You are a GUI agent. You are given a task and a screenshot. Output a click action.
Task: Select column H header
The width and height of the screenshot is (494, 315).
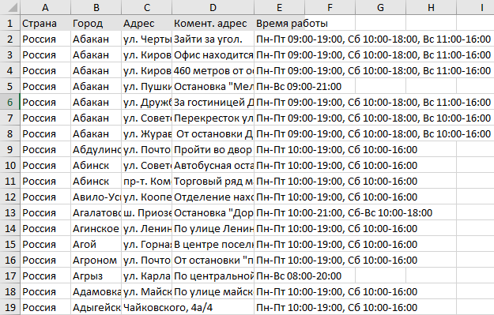[432, 7]
